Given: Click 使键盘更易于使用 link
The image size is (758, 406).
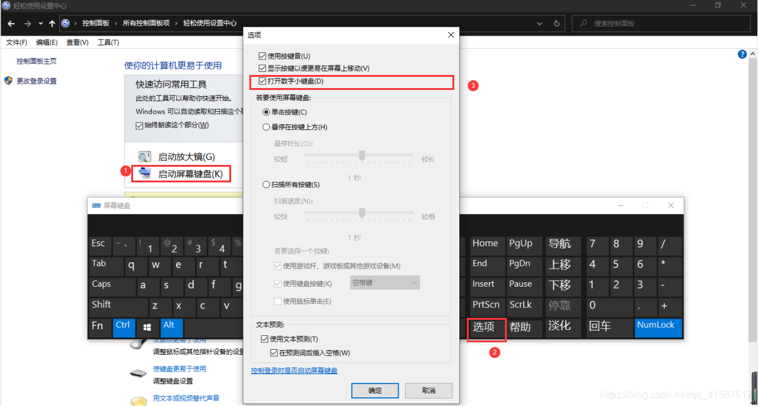Looking at the screenshot, I should 179,369.
